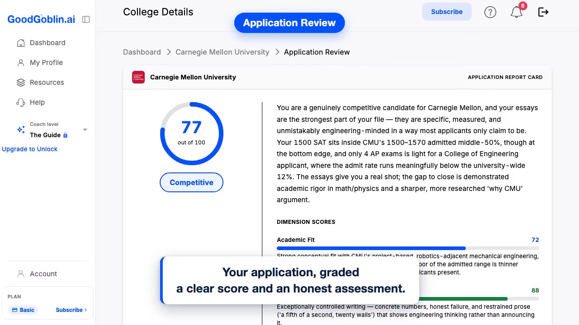Click the coach level sparkle icon
The width and height of the screenshot is (579, 325).
21,130
